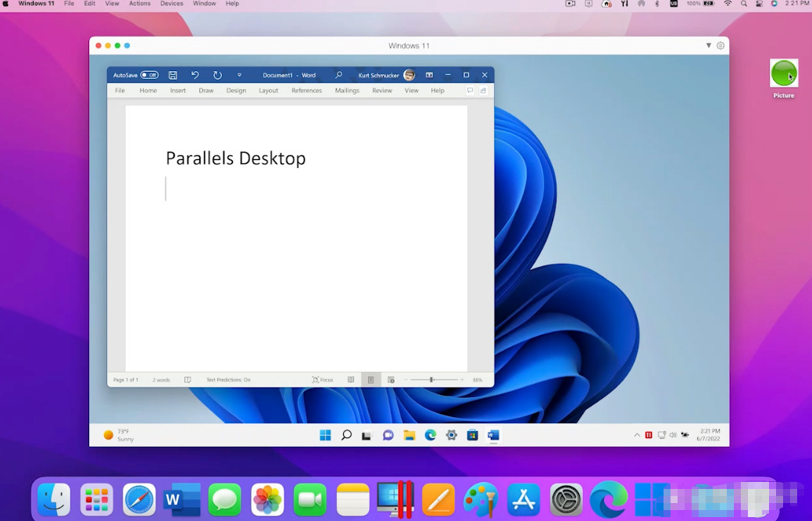Switch to Read Mode view
Screen dimensions: 812x521
point(351,380)
